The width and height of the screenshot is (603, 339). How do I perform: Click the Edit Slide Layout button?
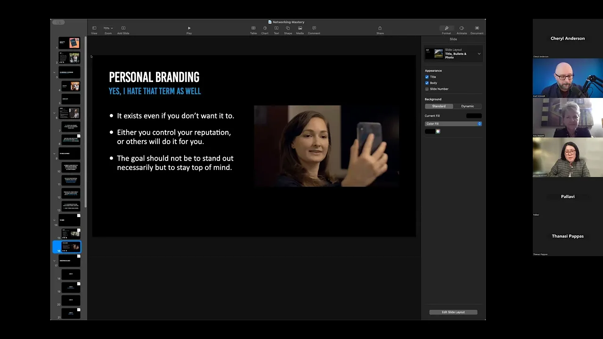453,312
